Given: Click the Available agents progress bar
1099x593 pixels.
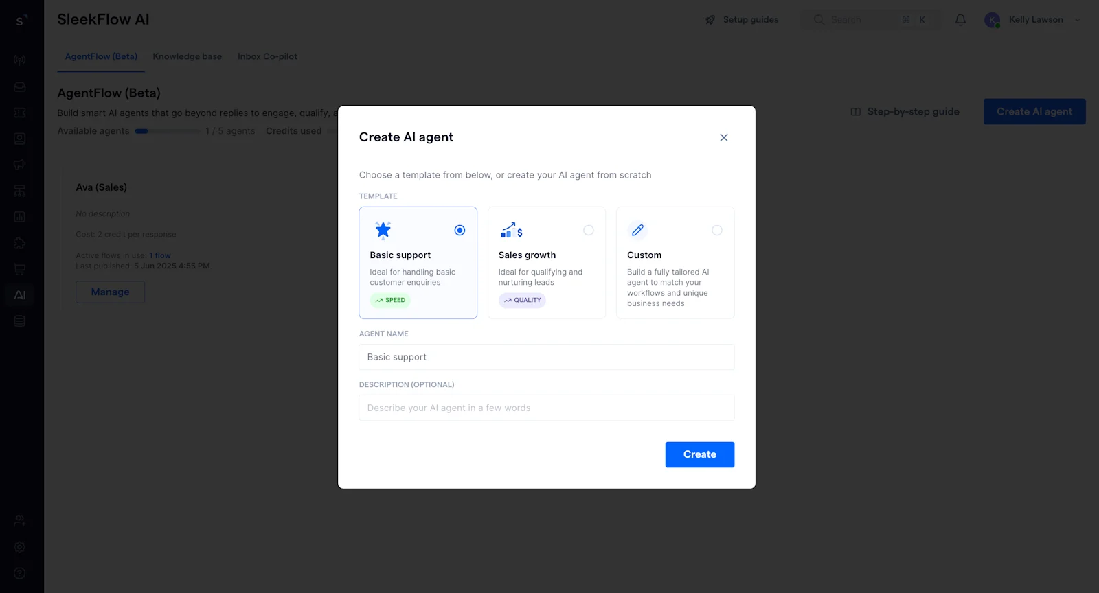Looking at the screenshot, I should [168, 131].
